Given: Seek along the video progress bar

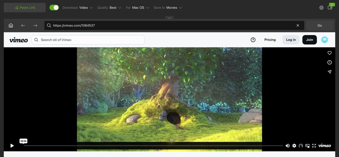Looking at the screenshot, I should pyautogui.click(x=153, y=146).
